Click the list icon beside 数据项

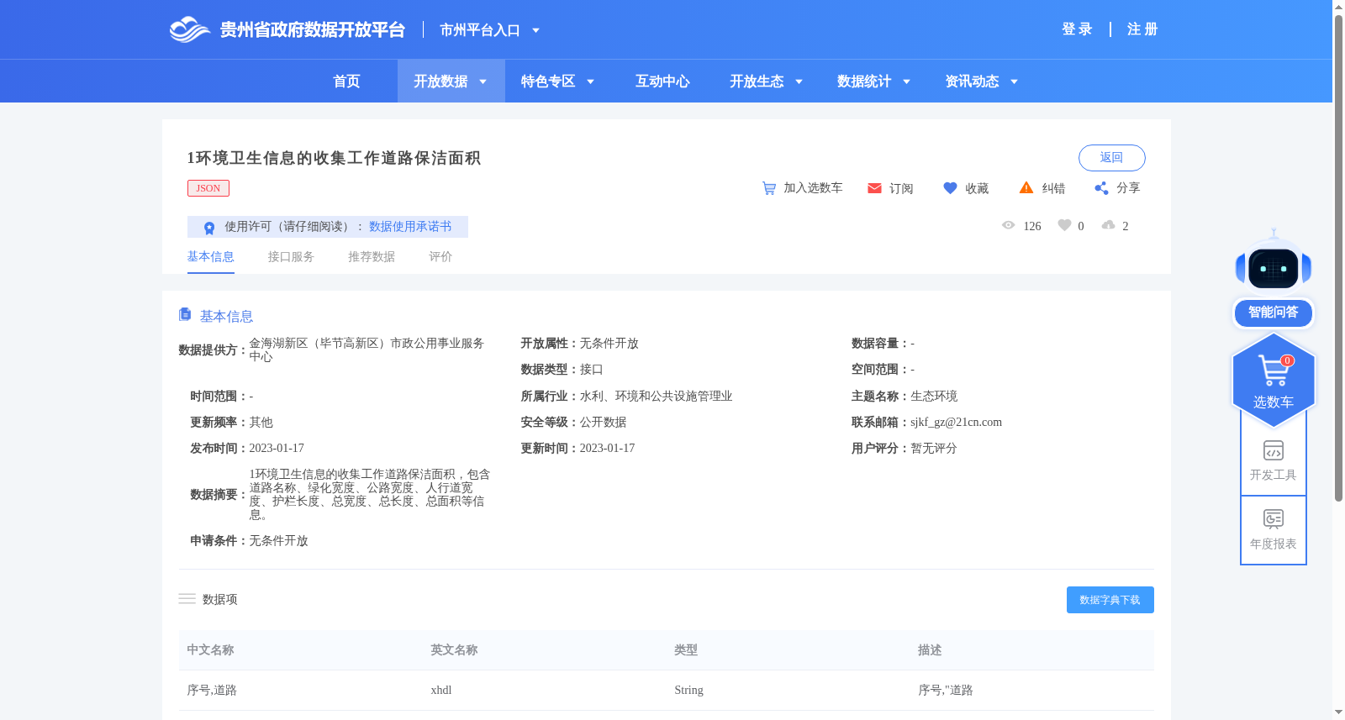[x=187, y=599]
